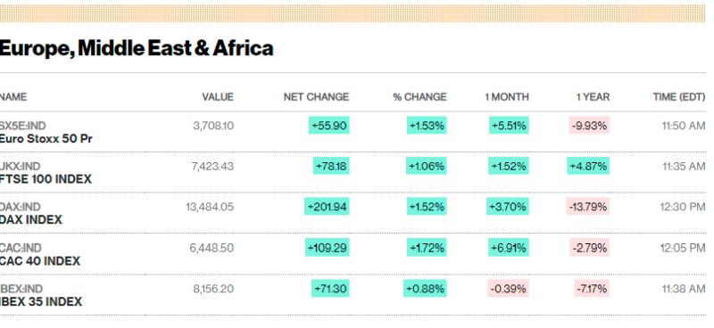The width and height of the screenshot is (714, 328).
Task: Select the DAX:IND ticker symbol
Action: [21, 207]
